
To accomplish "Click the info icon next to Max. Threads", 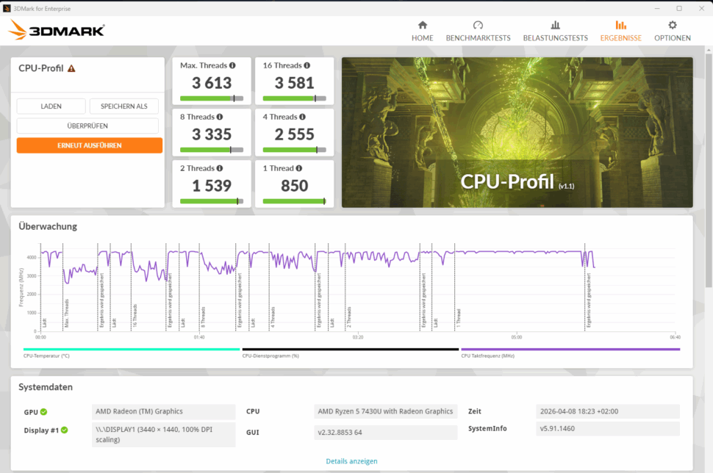I will point(232,65).
